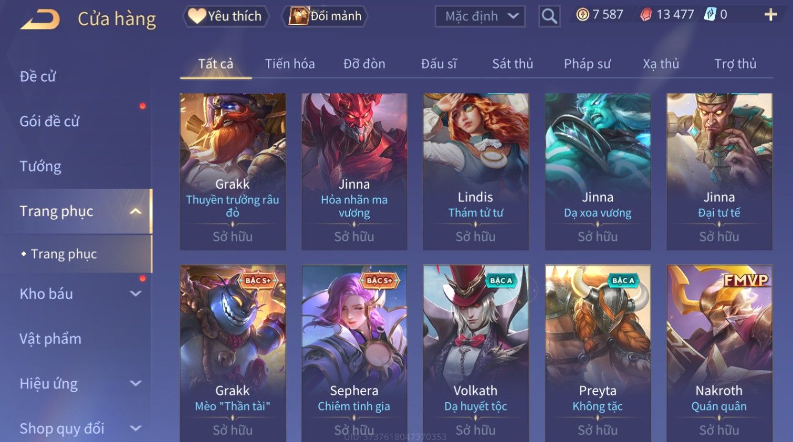Switch to the Tiến hóa tab
793x442 pixels.
[290, 64]
